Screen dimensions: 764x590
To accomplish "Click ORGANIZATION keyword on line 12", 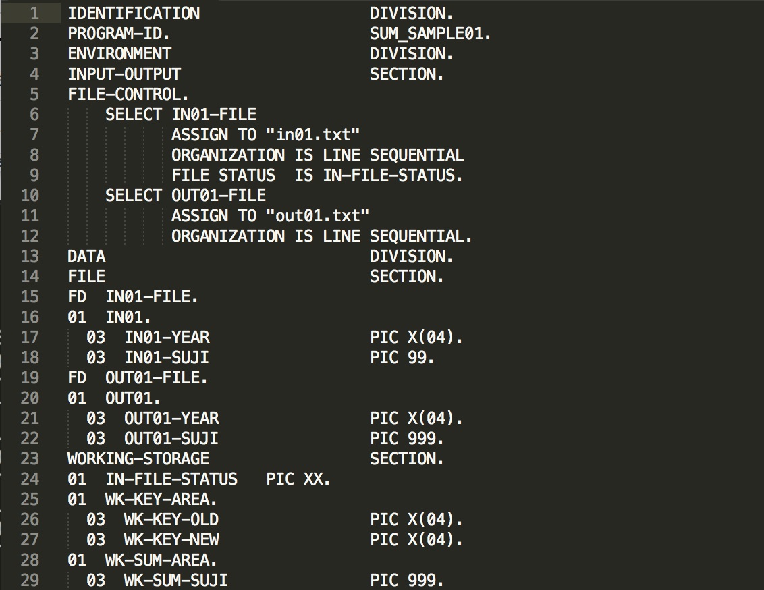I will (x=228, y=236).
